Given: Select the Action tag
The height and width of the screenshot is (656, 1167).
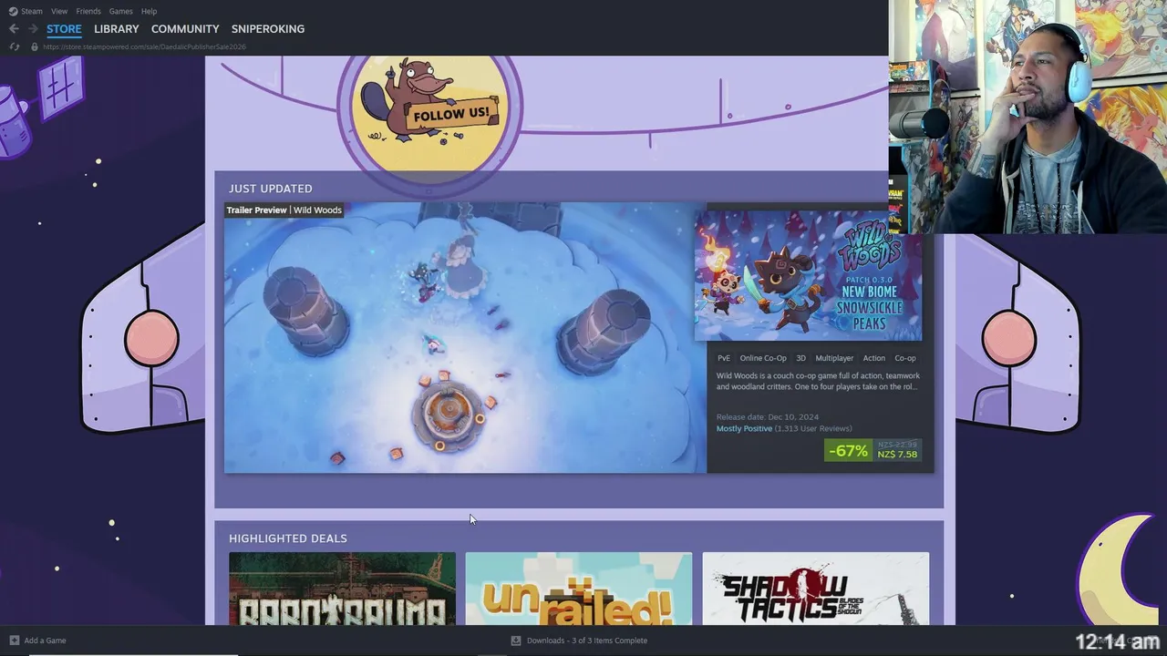Looking at the screenshot, I should 873,358.
